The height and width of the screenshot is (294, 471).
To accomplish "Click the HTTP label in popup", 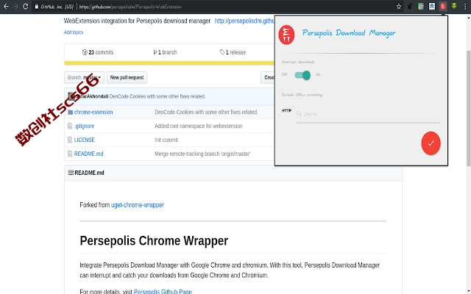I will [x=286, y=110].
